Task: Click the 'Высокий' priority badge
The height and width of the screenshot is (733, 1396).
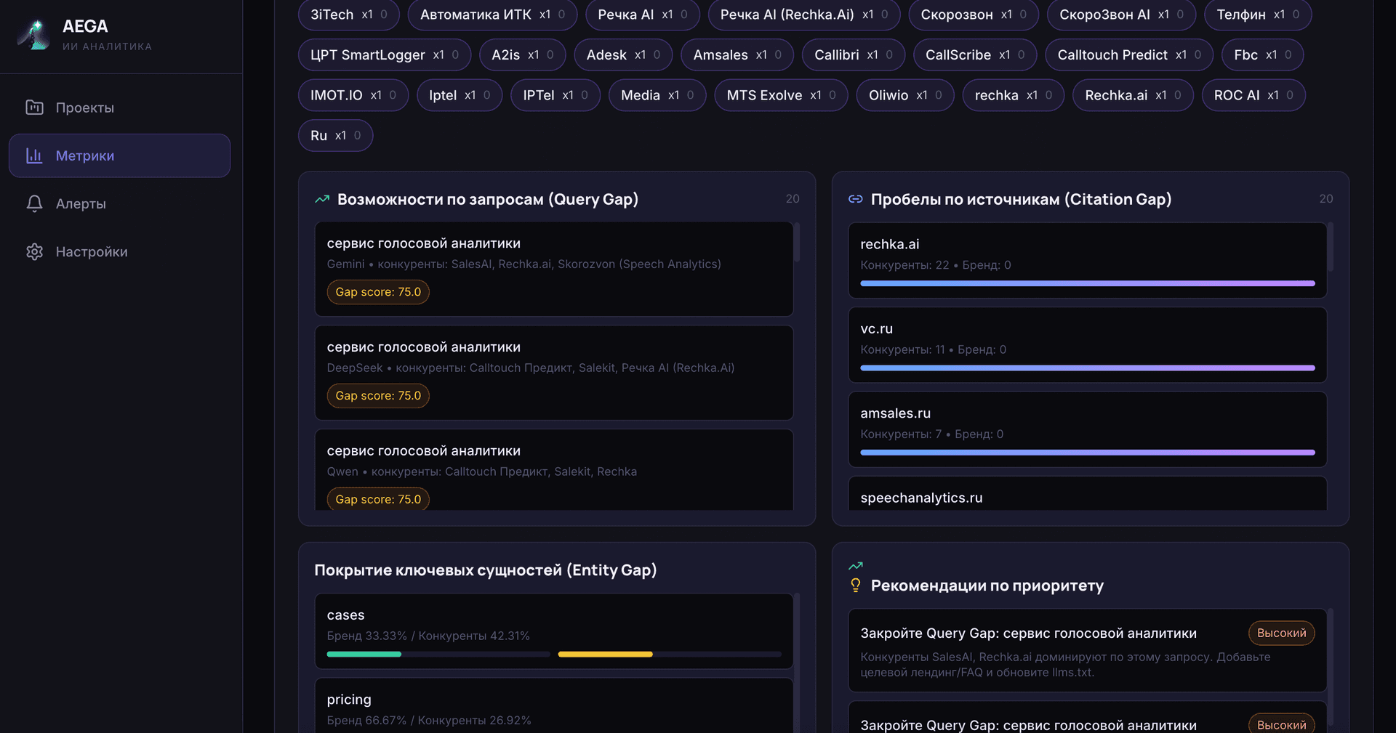Action: coord(1281,633)
